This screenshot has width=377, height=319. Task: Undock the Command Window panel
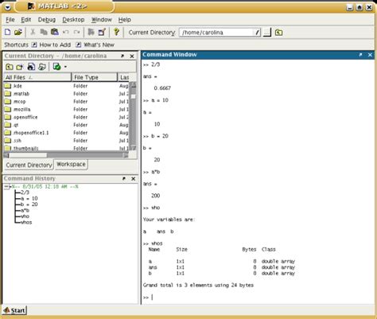point(360,55)
